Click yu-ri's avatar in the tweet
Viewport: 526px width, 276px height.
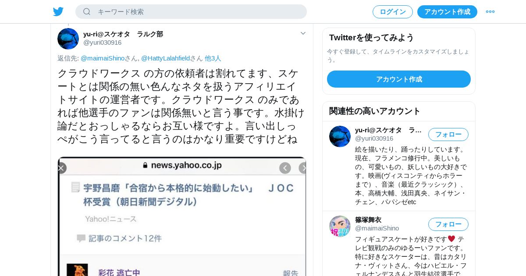[68, 39]
